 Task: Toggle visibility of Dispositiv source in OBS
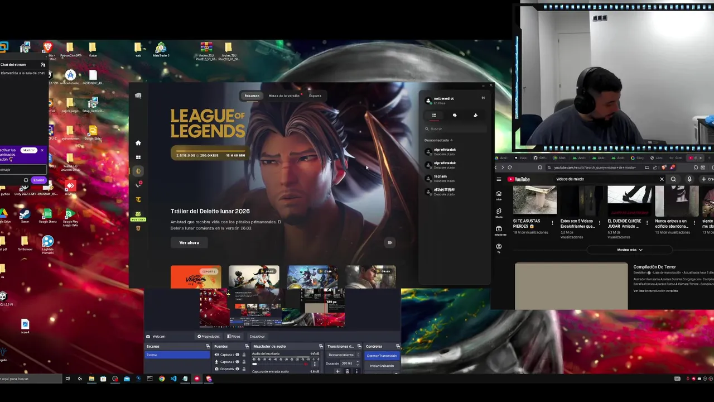pos(237,369)
